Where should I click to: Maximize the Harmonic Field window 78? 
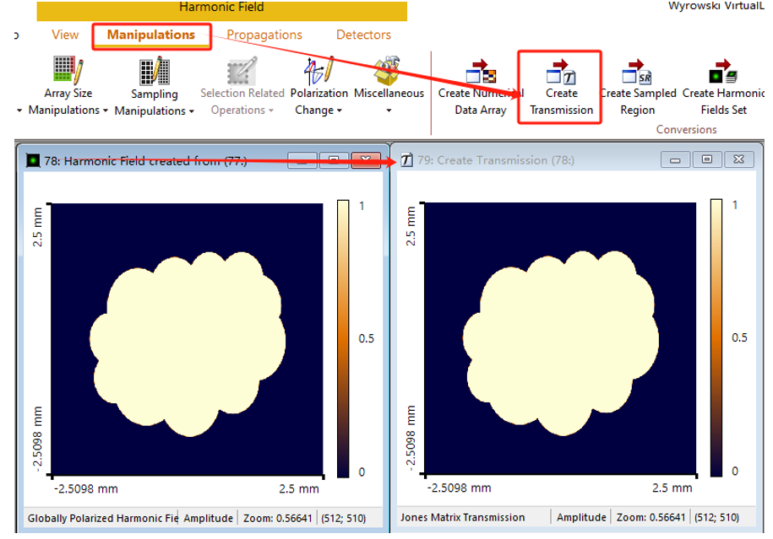pos(334,160)
